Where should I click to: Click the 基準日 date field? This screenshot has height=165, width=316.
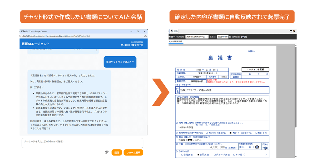[223, 37]
